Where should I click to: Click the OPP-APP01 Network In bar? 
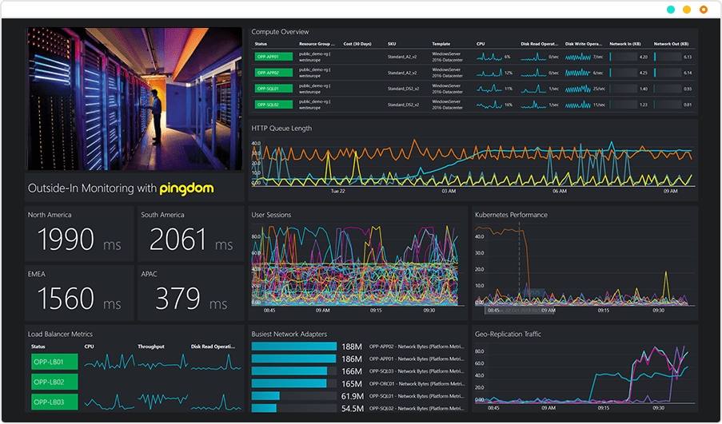click(624, 57)
